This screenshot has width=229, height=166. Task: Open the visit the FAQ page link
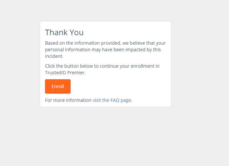(x=112, y=100)
